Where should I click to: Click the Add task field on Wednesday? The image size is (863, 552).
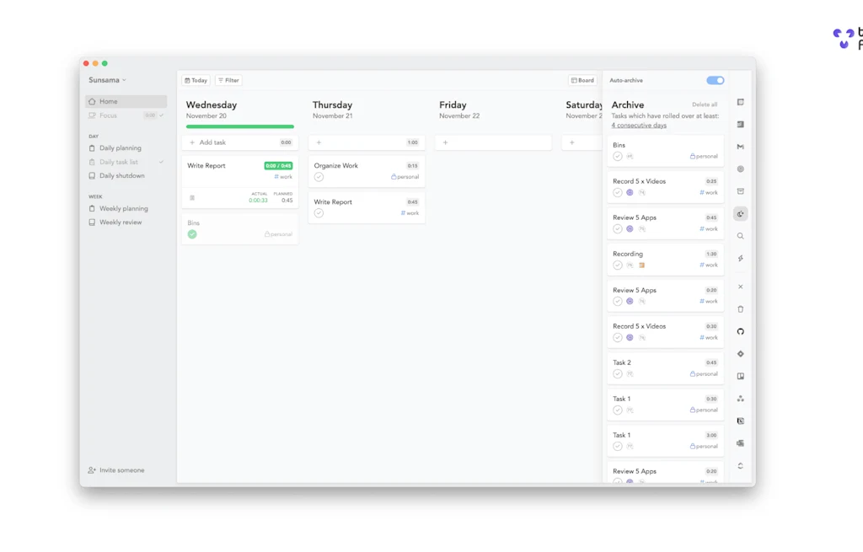tap(240, 142)
